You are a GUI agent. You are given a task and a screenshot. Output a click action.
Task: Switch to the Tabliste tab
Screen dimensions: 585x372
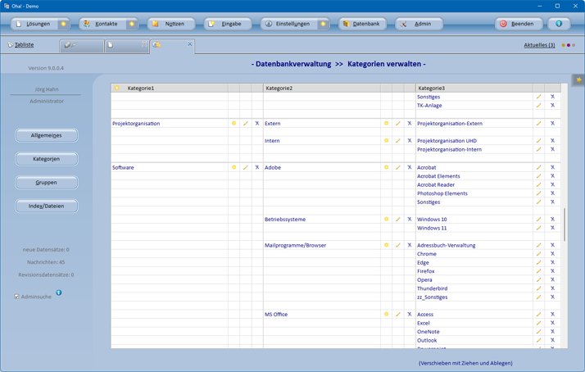tap(21, 45)
